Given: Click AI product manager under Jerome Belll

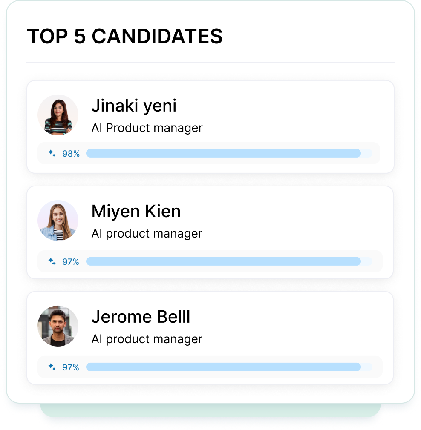Looking at the screenshot, I should tap(147, 339).
